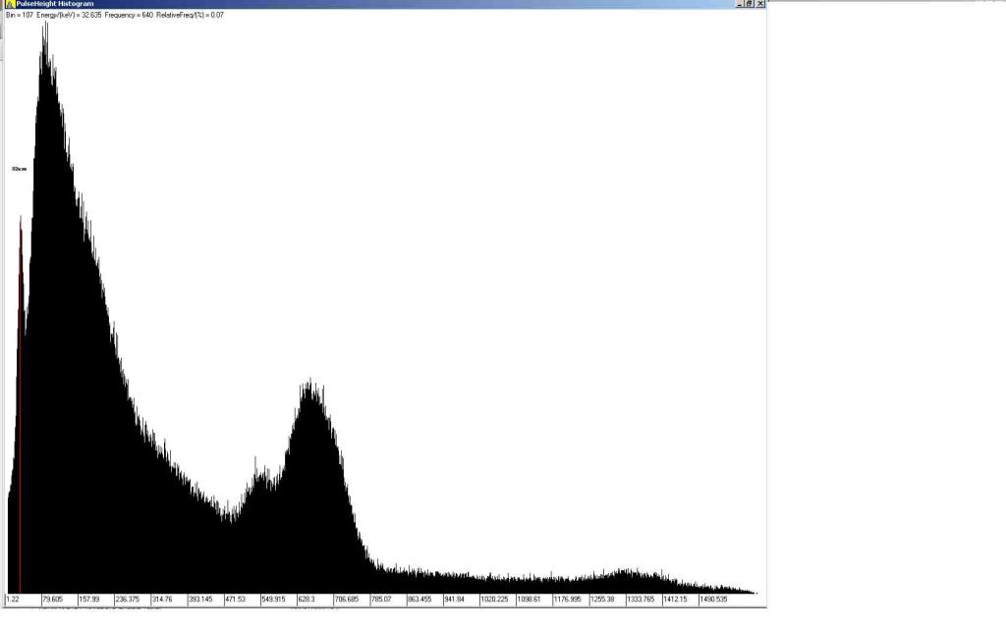This screenshot has width=1006, height=628.
Task: Click the red cursor line in histogram
Action: (x=21, y=392)
